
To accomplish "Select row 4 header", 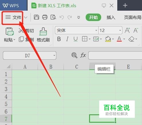I will pos(6,96).
